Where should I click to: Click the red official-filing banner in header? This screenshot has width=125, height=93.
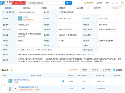tap(18, 3)
